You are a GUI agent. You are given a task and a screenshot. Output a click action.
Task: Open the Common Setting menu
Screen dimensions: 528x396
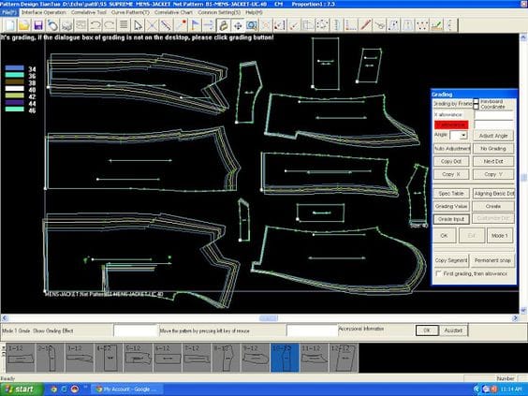pos(219,12)
